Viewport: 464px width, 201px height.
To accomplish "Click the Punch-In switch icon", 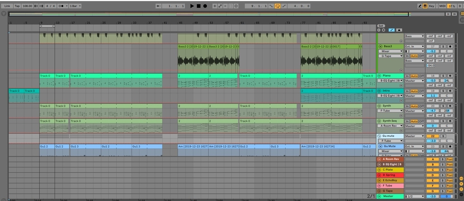I will tap(271, 6).
